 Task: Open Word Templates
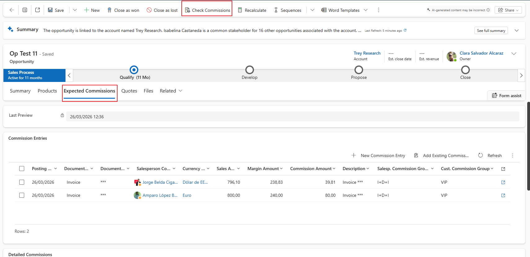pos(341,10)
